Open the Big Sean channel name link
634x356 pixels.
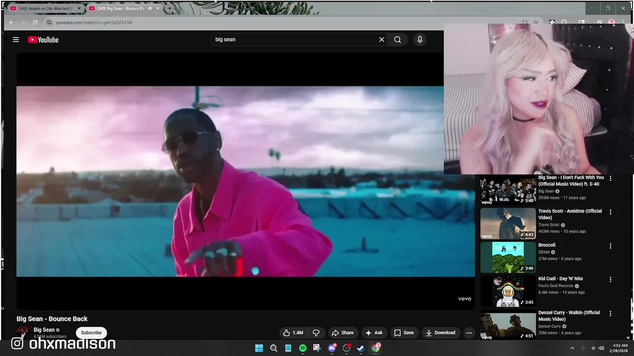pos(44,330)
